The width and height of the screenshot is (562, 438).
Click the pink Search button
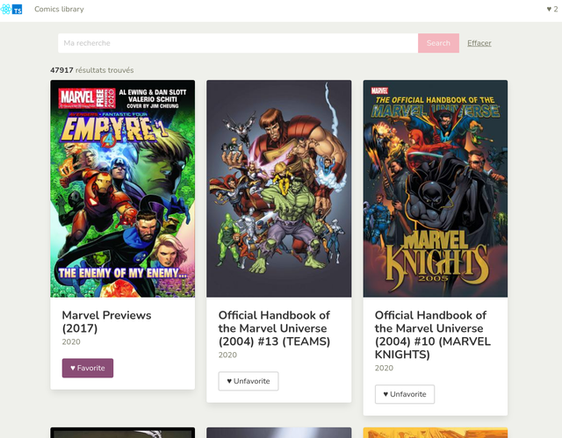438,43
